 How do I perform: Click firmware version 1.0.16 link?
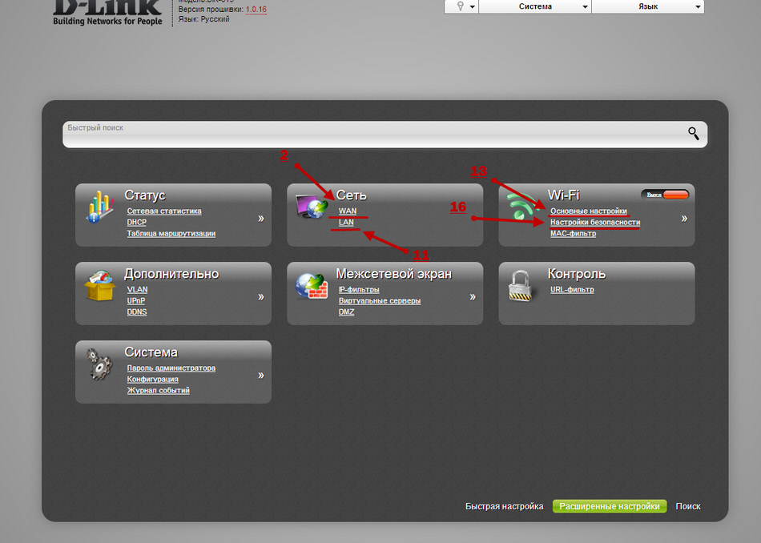pyautogui.click(x=256, y=10)
